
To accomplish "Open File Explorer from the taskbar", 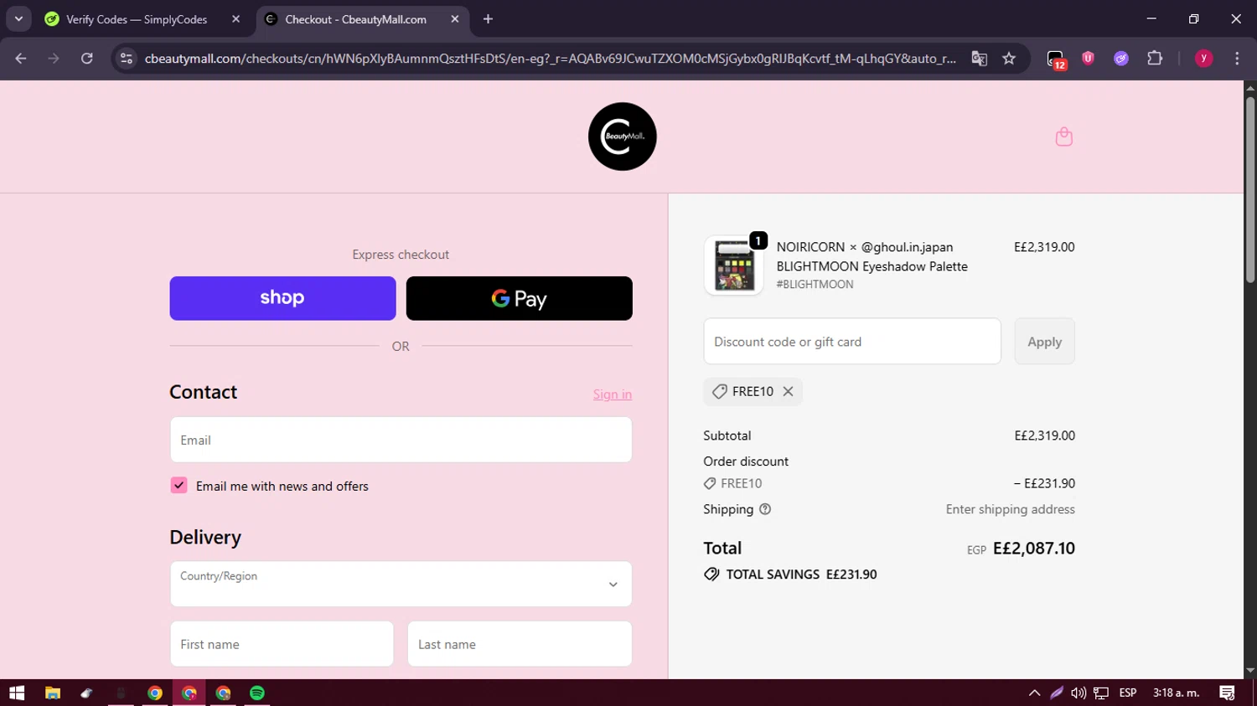I will click(53, 693).
